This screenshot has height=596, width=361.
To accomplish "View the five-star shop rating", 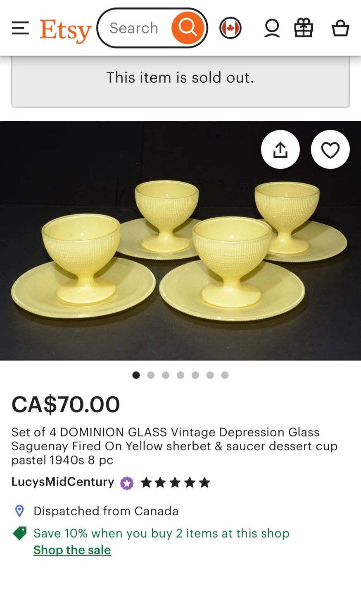I will click(176, 483).
